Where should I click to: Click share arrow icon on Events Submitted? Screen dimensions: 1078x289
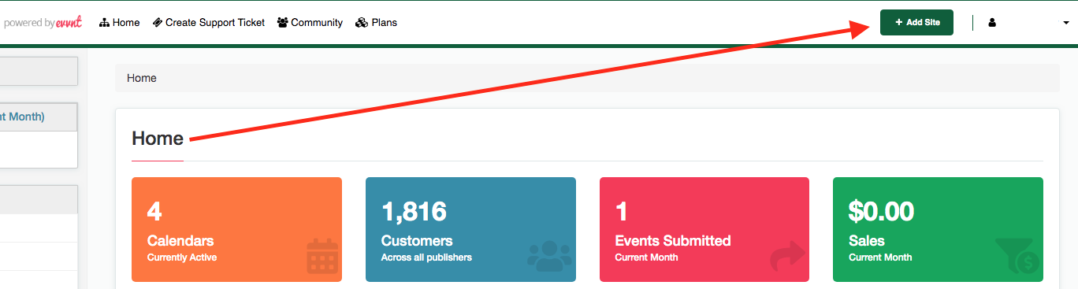coord(787,257)
